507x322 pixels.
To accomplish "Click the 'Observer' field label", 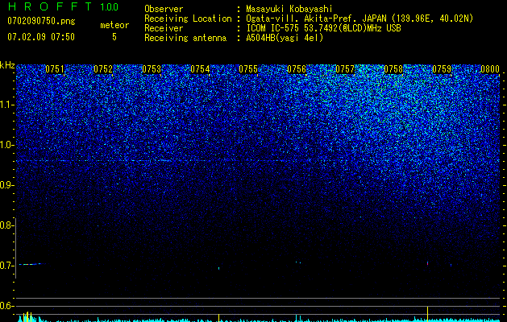I will tap(164, 9).
